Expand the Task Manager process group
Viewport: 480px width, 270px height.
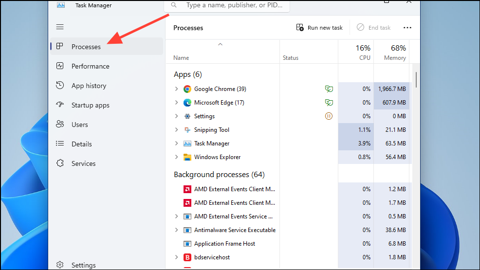click(176, 143)
